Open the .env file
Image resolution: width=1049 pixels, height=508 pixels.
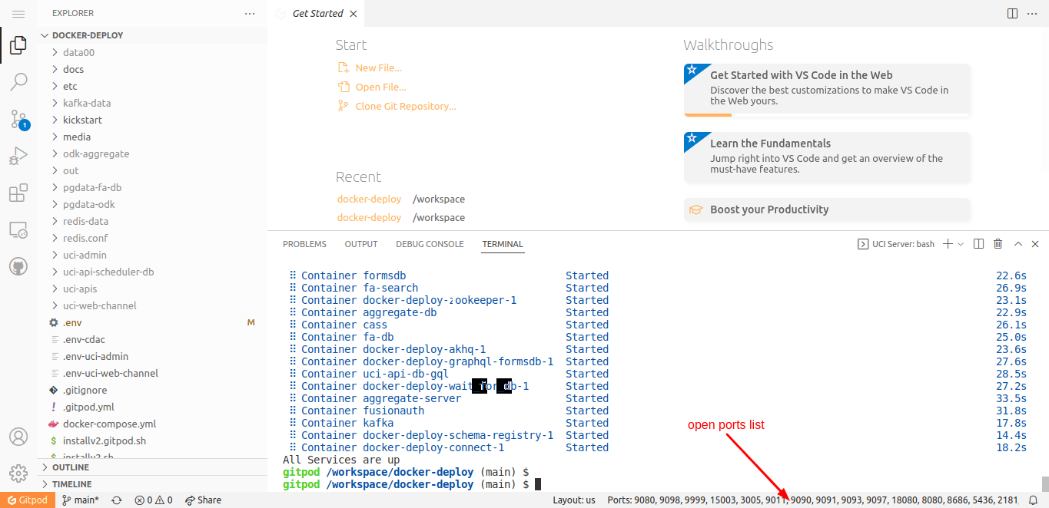(x=152, y=322)
